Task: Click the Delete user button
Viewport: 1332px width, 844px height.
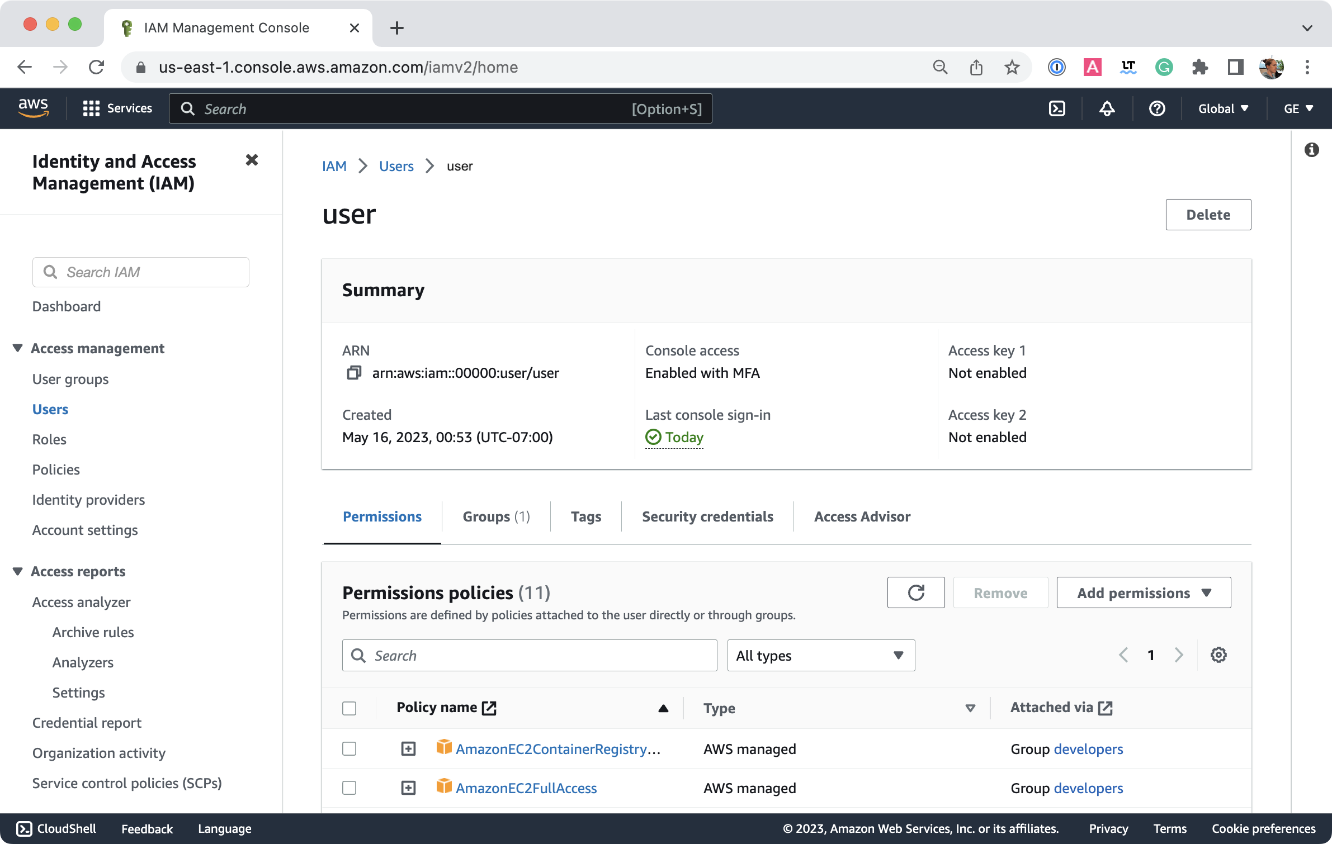Action: pyautogui.click(x=1208, y=215)
